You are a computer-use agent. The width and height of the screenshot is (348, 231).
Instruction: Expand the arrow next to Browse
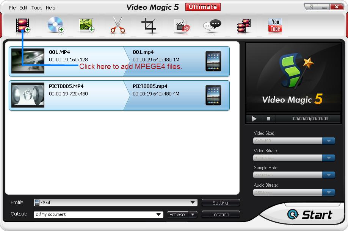[193, 215]
